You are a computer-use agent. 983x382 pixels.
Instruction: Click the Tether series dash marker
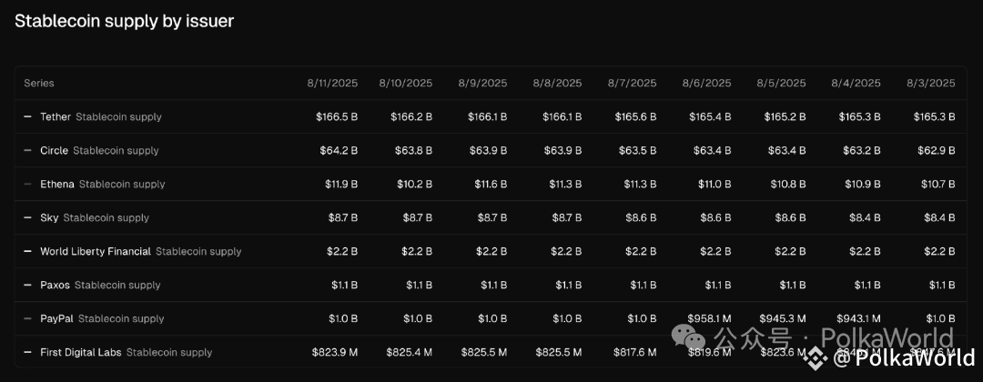27,116
